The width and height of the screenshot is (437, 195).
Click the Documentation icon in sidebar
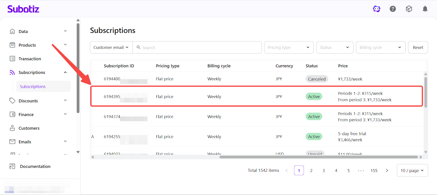pyautogui.click(x=12, y=166)
